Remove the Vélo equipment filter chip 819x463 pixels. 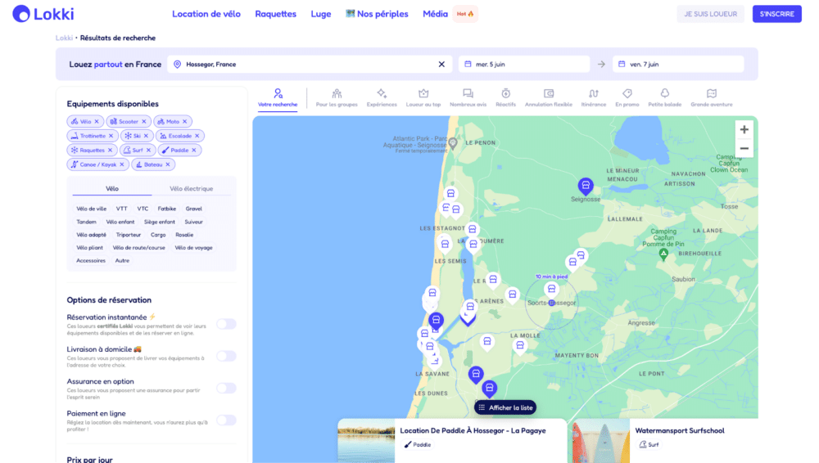pos(97,122)
